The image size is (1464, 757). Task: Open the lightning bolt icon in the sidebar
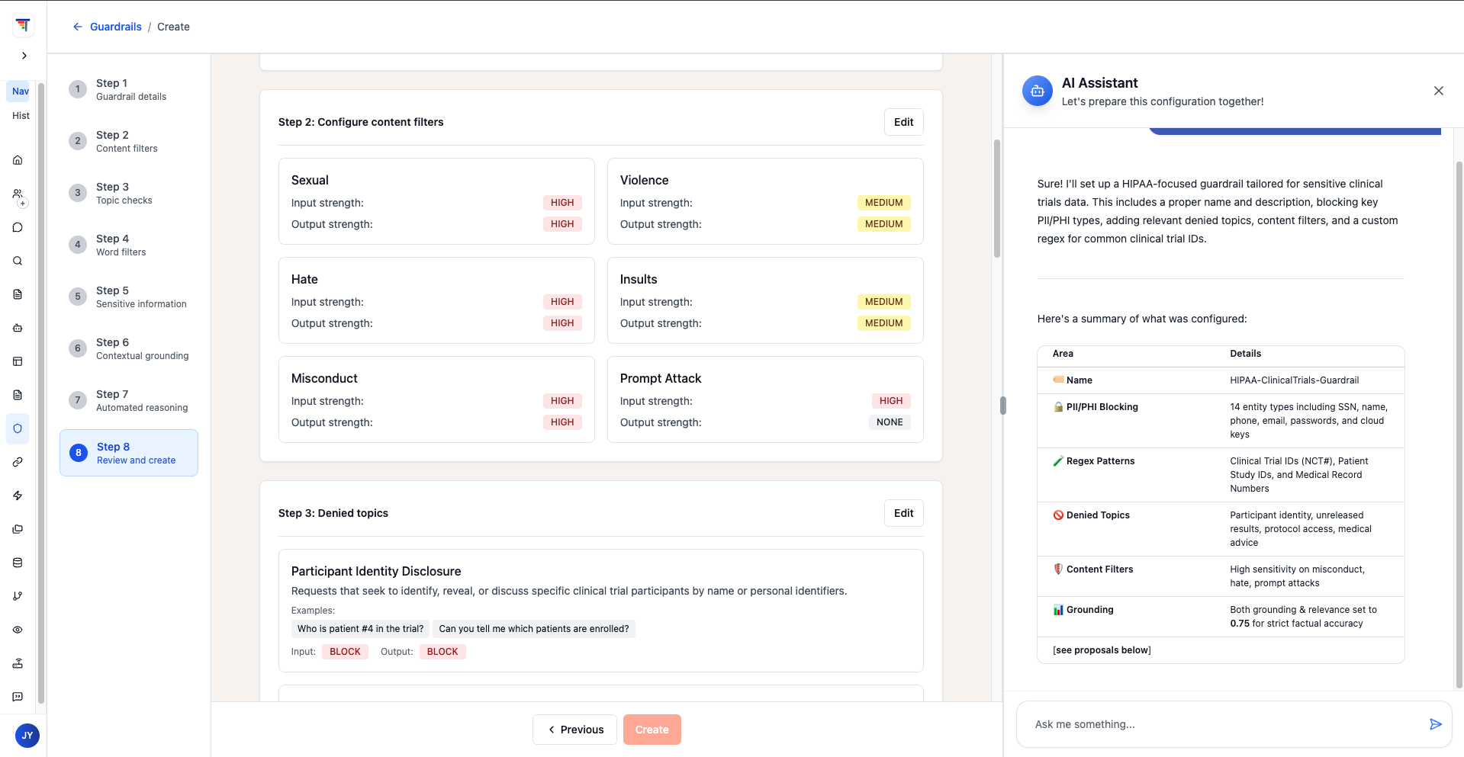[x=18, y=496]
